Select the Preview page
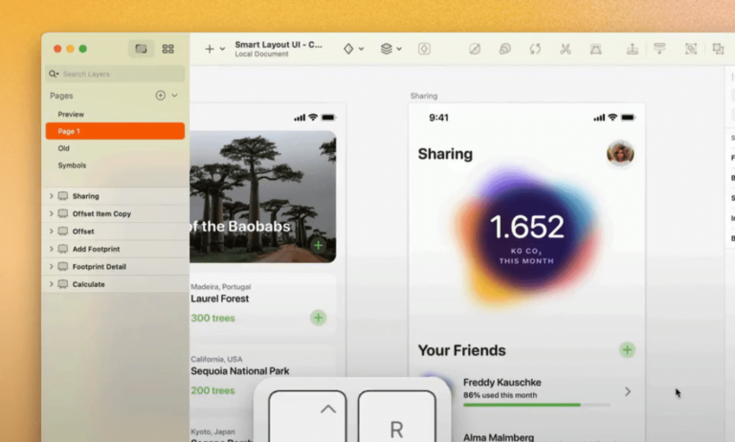735x442 pixels. (71, 114)
